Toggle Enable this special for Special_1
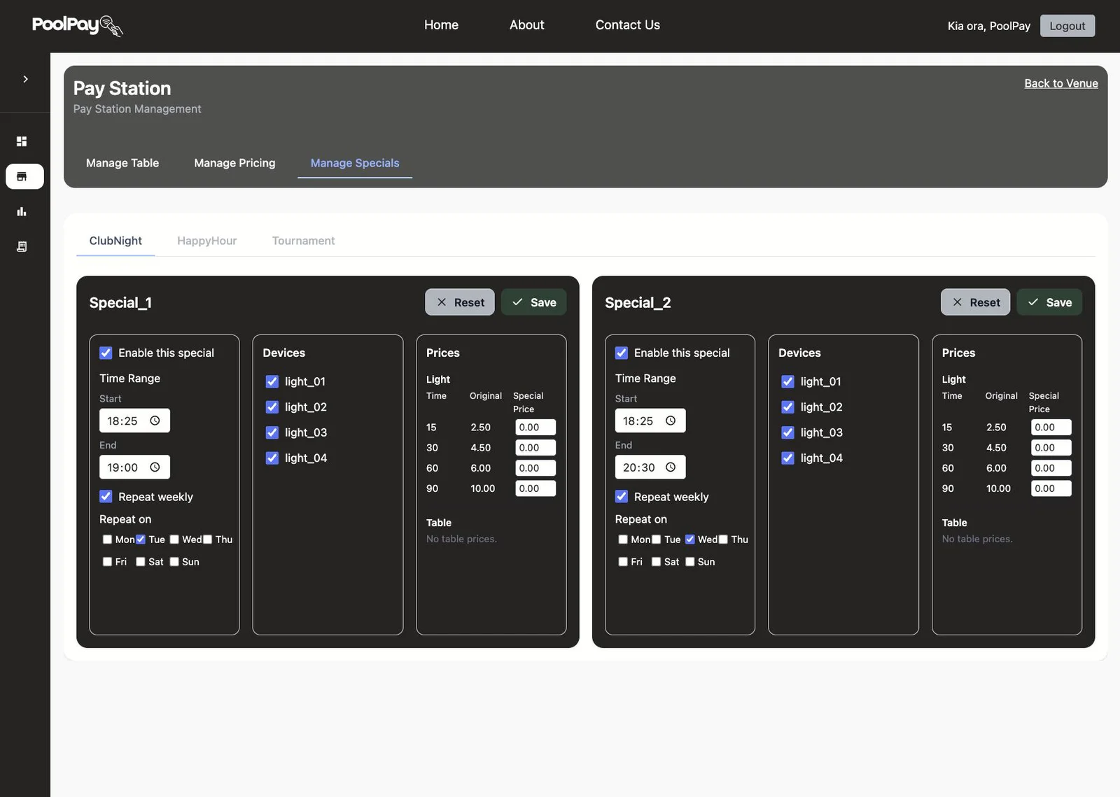 point(106,353)
